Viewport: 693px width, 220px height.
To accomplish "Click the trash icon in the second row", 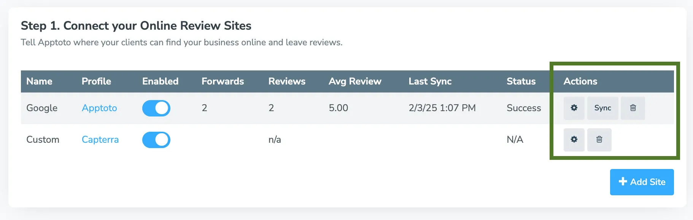I will point(599,140).
